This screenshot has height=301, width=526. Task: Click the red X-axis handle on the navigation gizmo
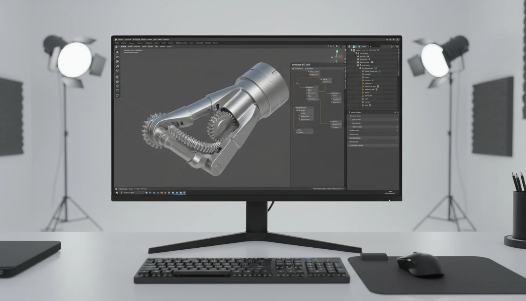click(x=341, y=56)
